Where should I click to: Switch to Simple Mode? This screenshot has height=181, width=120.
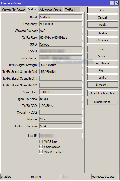pyautogui.click(x=103, y=102)
